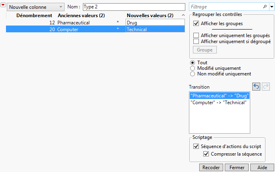Enable Afficher uniquement si dégroupé
The width and height of the screenshot is (275, 172).
(196, 41)
